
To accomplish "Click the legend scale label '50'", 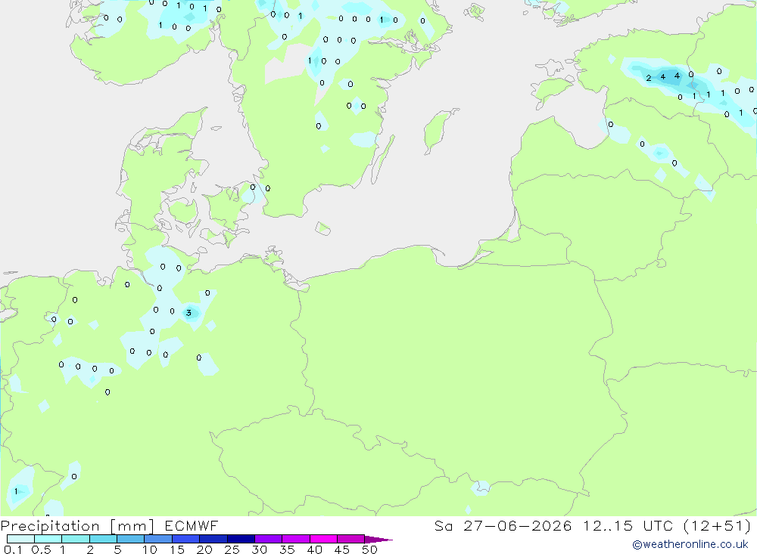I will [369, 549].
